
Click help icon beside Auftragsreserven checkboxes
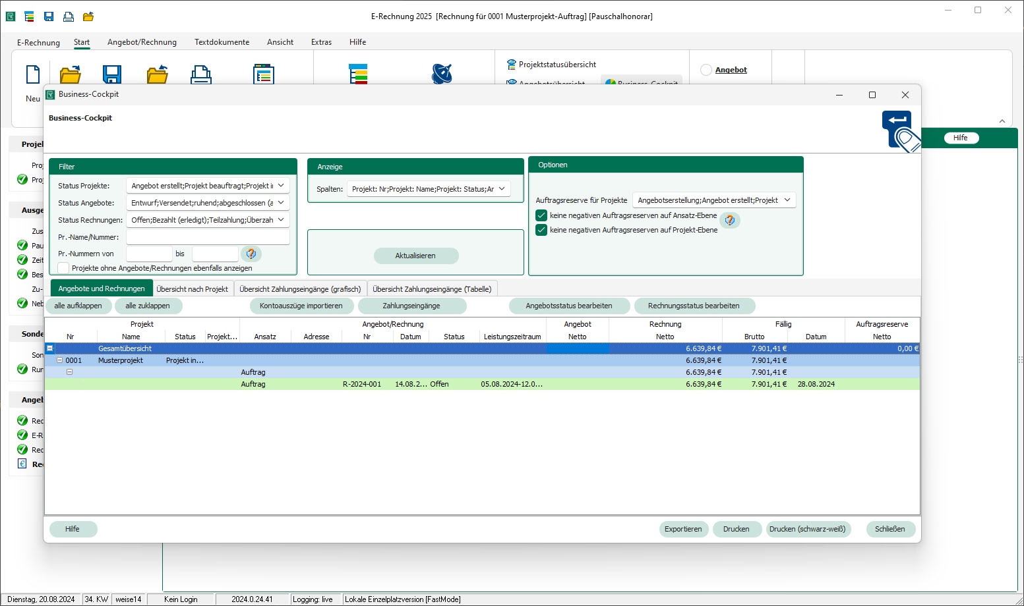(x=729, y=220)
